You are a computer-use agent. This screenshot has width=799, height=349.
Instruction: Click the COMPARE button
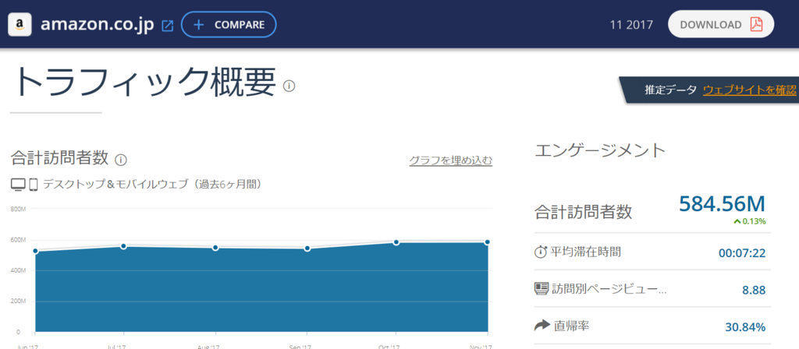[229, 24]
